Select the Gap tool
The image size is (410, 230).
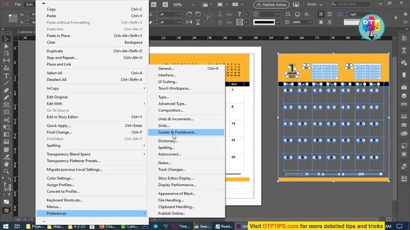6,61
